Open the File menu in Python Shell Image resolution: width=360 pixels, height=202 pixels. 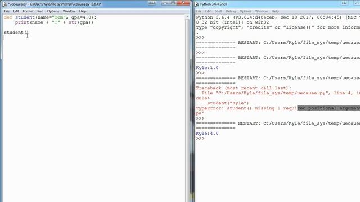point(199,11)
